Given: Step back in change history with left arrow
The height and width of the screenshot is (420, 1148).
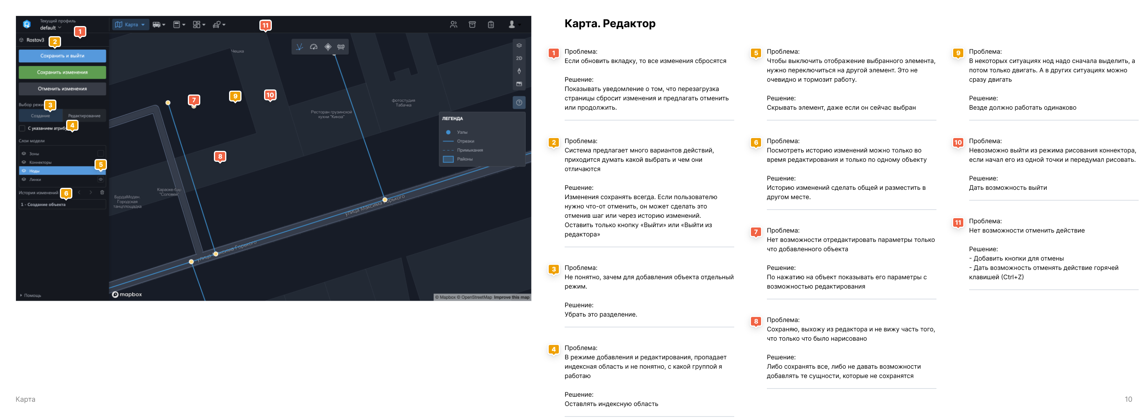Looking at the screenshot, I should [79, 192].
